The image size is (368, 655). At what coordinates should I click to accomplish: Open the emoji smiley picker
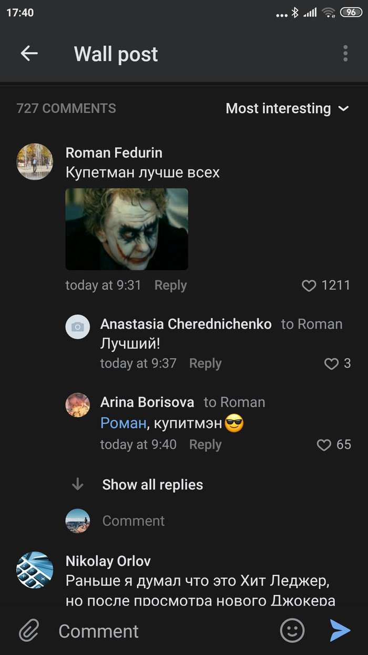pyautogui.click(x=292, y=630)
